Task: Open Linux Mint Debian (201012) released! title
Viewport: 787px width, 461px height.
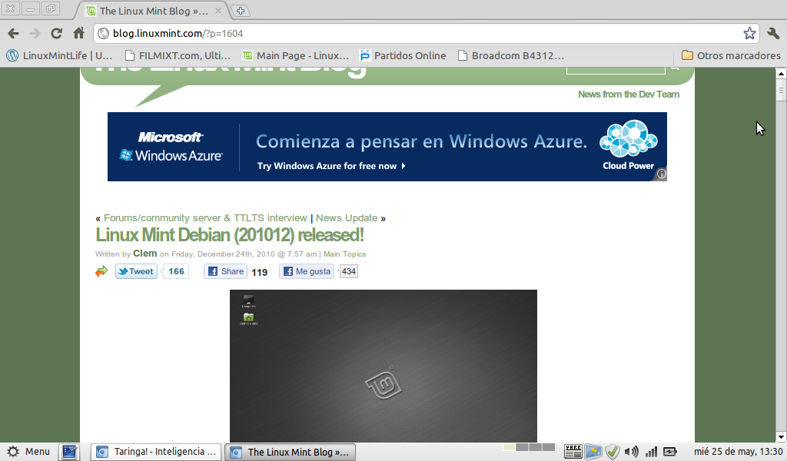Action: [229, 235]
